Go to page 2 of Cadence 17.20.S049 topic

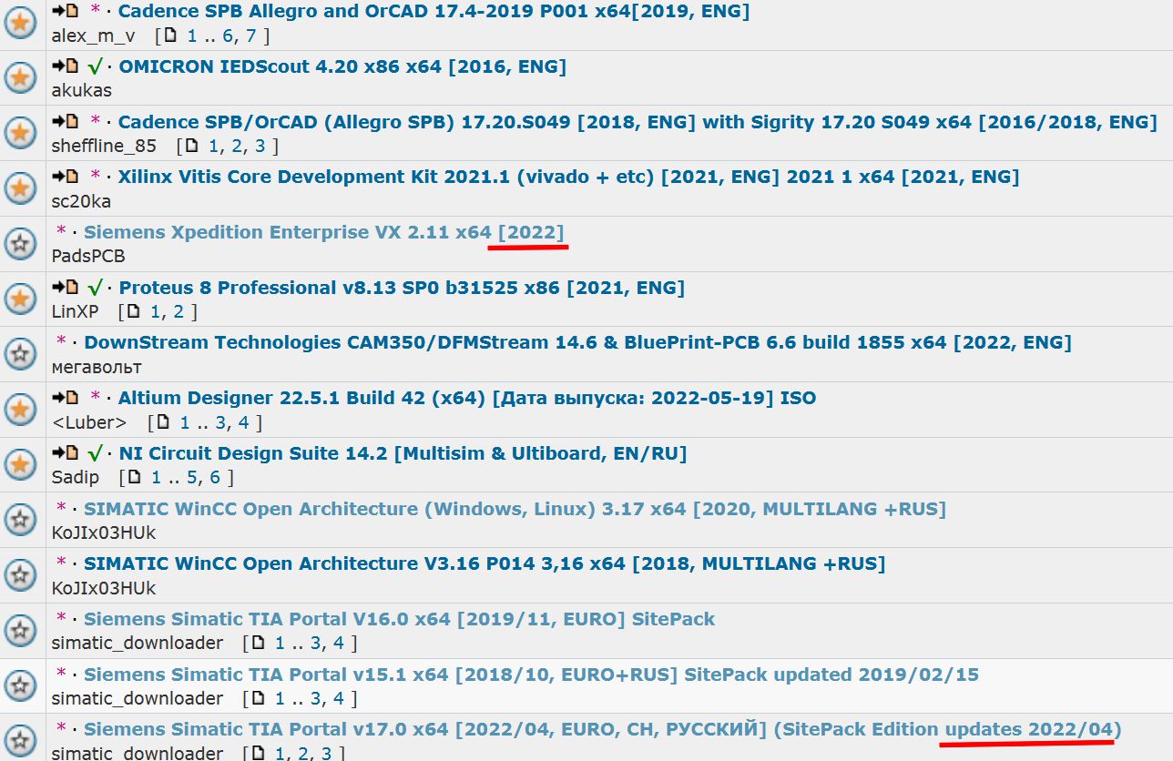click(237, 147)
